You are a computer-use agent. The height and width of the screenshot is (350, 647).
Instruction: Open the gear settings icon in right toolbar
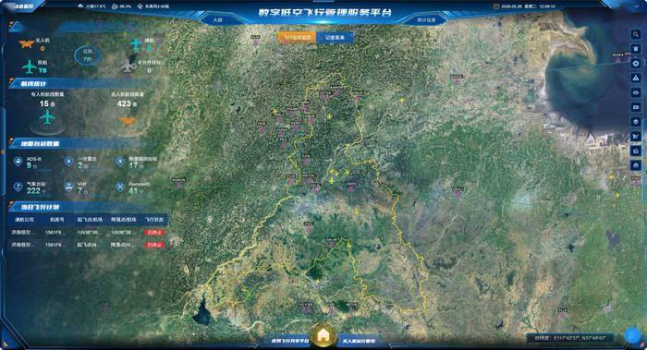coord(636,64)
